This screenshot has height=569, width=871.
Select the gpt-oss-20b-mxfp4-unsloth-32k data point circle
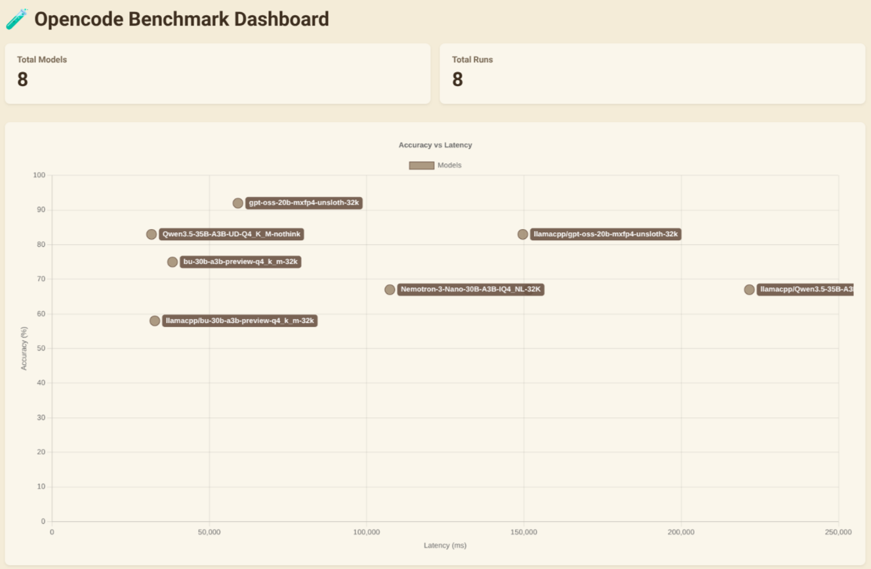(237, 203)
